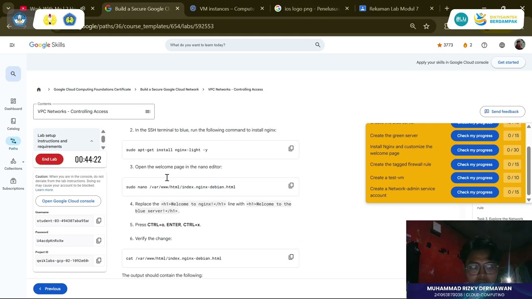Image resolution: width=532 pixels, height=299 pixels.
Task: Open Paths in the sidebar
Action: coord(13,144)
